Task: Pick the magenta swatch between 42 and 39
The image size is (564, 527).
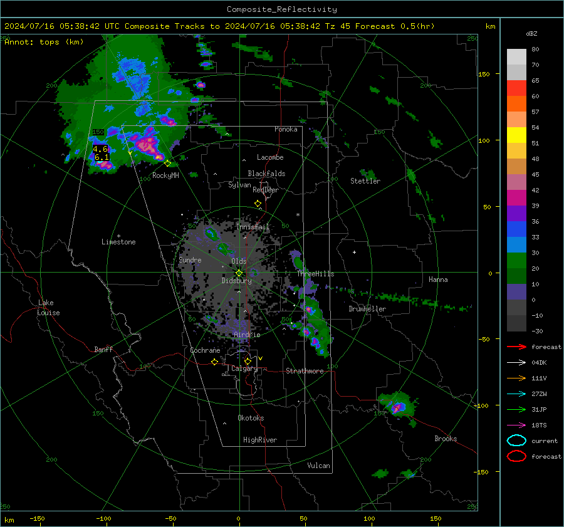Action: [516, 198]
